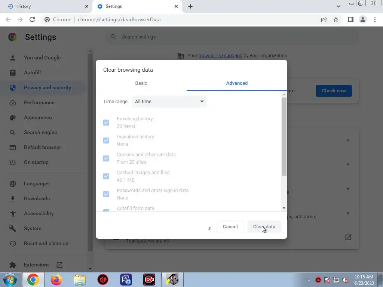383x287 pixels.
Task: Uncheck Download history checkbox
Action: [106, 141]
